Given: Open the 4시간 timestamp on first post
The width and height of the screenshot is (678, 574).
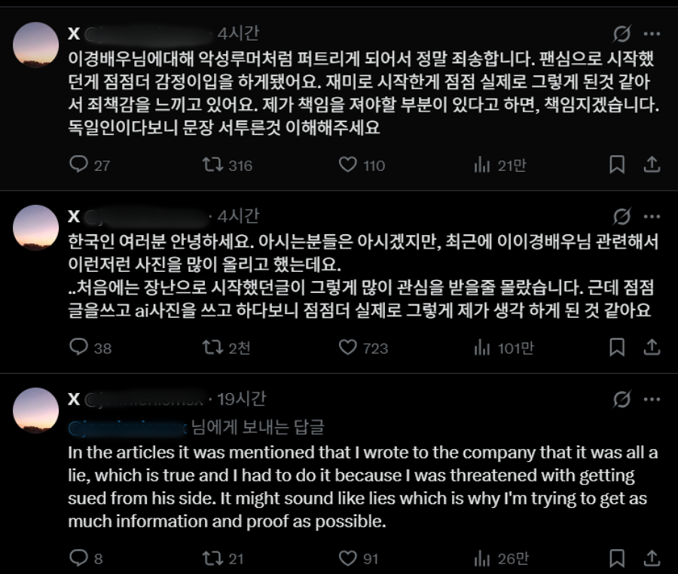Looking at the screenshot, I should click(x=238, y=34).
